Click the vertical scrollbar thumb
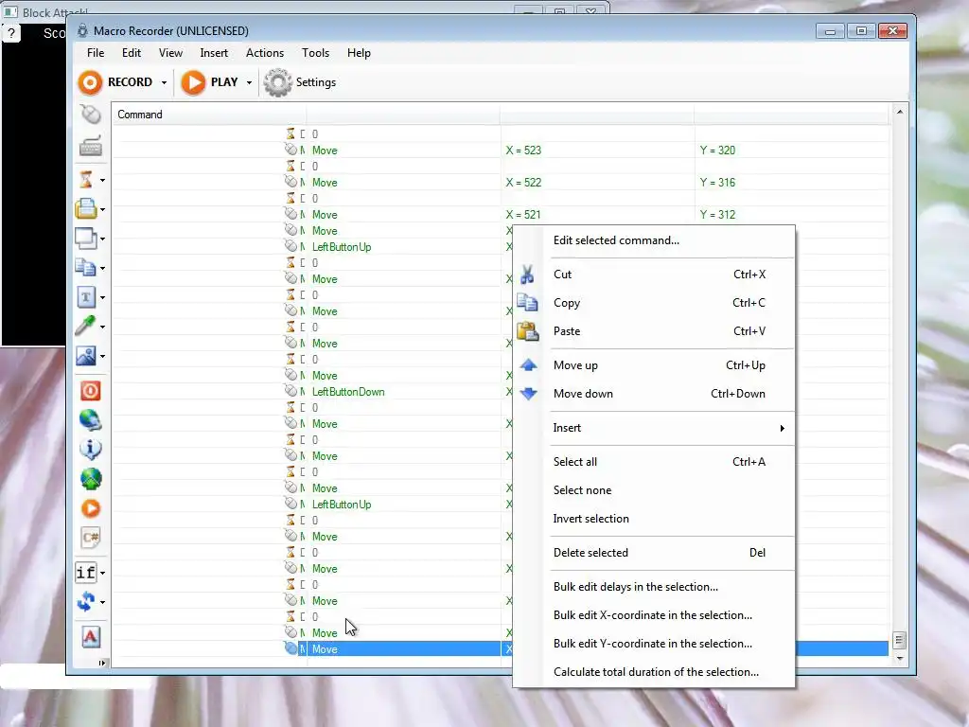The width and height of the screenshot is (969, 727). coord(900,640)
